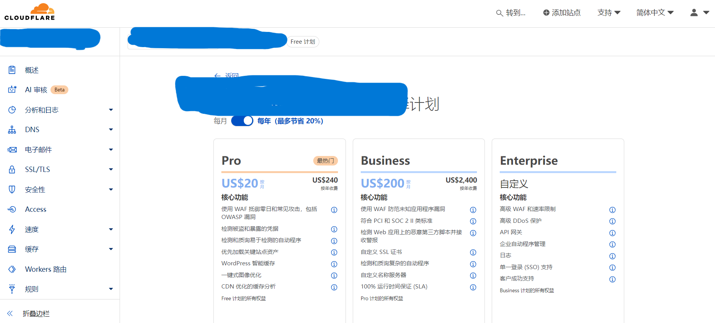Expand the 分析和日志 sidebar section
The height and width of the screenshot is (323, 715).
coord(111,110)
